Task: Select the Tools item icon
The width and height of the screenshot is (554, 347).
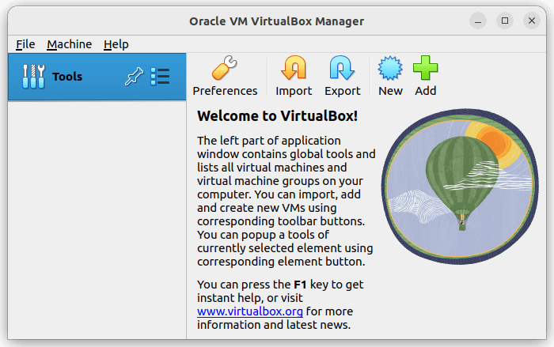Action: click(33, 76)
